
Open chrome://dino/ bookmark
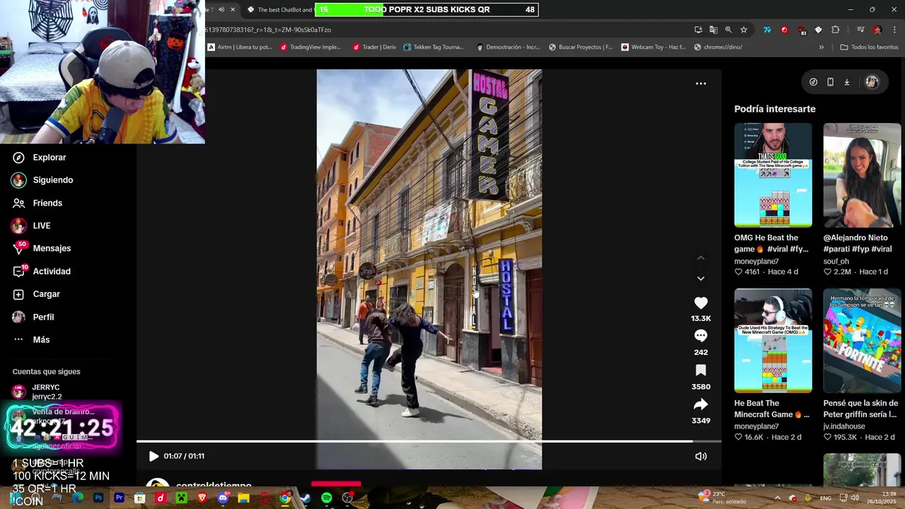pos(718,47)
